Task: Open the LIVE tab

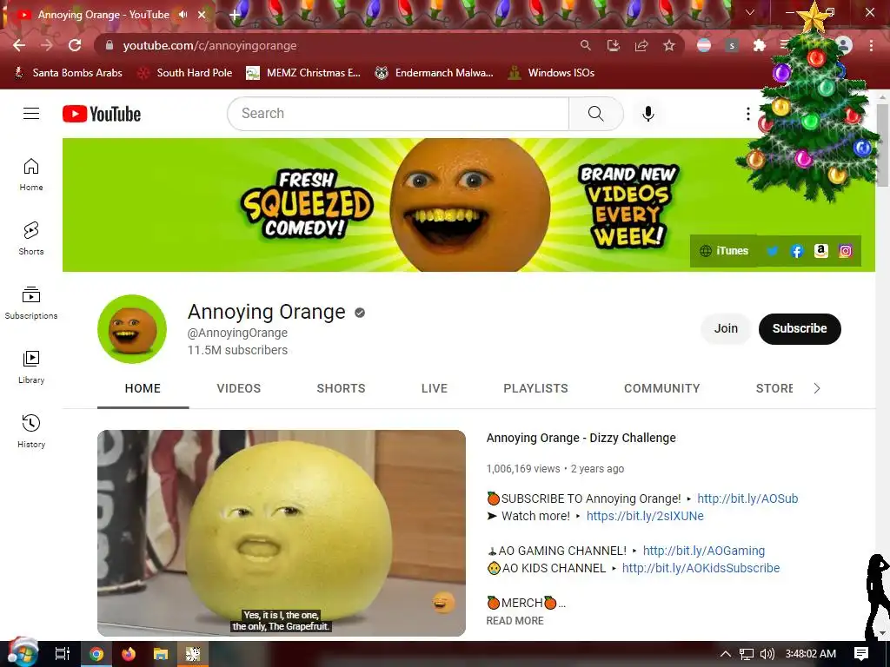Action: pyautogui.click(x=435, y=388)
